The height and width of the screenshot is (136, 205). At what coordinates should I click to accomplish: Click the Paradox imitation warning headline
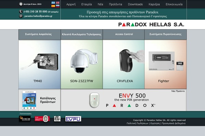[123, 12]
